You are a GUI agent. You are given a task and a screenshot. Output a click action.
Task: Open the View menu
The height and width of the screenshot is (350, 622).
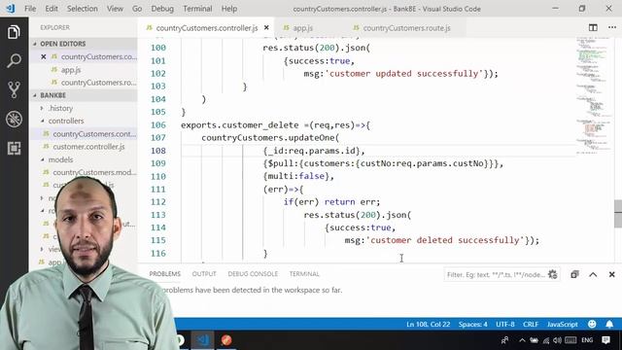pos(115,9)
